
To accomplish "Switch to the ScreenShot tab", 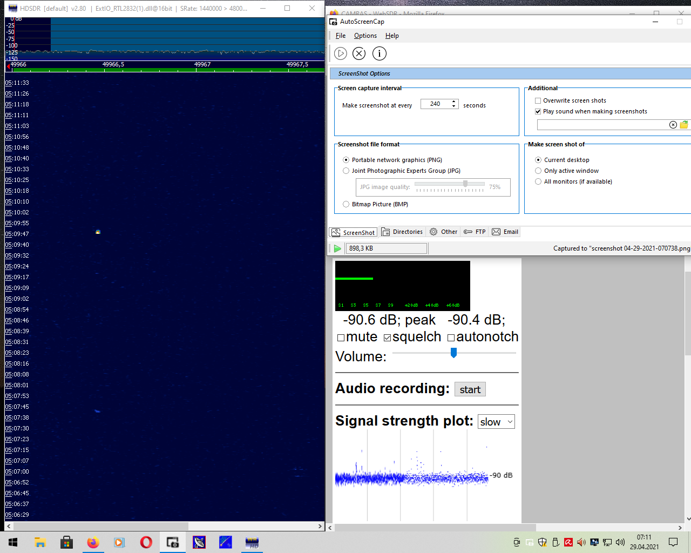I will pyautogui.click(x=353, y=232).
